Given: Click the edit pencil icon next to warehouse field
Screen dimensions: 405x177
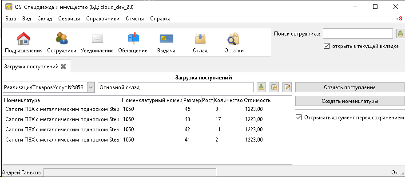Looking at the screenshot, I should pyautogui.click(x=287, y=87).
